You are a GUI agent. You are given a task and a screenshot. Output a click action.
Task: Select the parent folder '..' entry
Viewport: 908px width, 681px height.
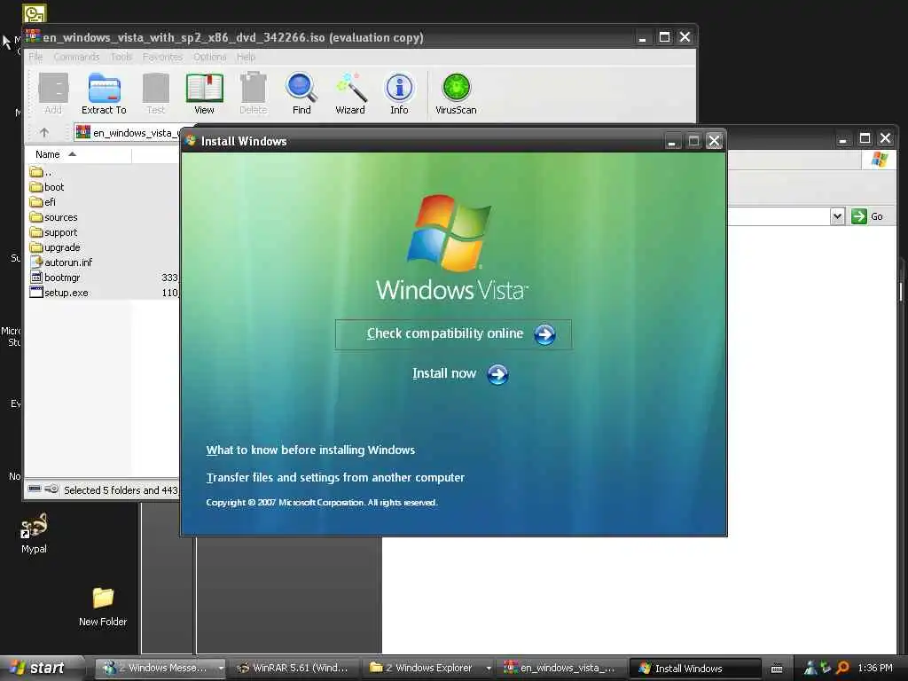[41, 172]
